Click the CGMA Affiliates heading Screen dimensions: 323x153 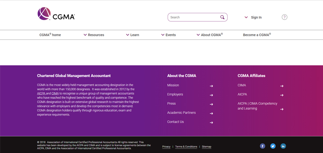click(x=252, y=76)
